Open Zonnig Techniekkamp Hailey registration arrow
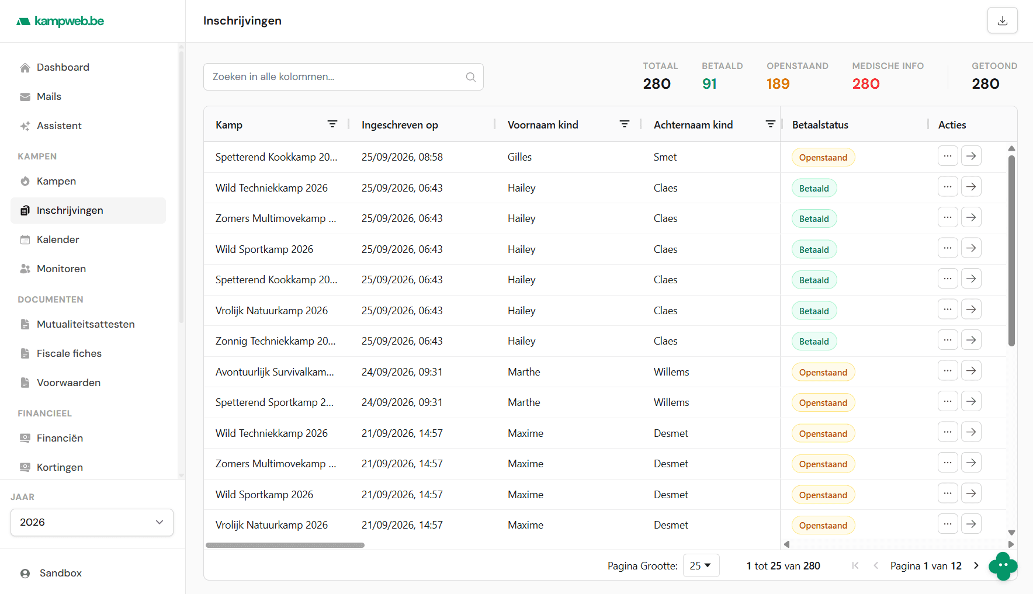The height and width of the screenshot is (594, 1033). coord(971,340)
